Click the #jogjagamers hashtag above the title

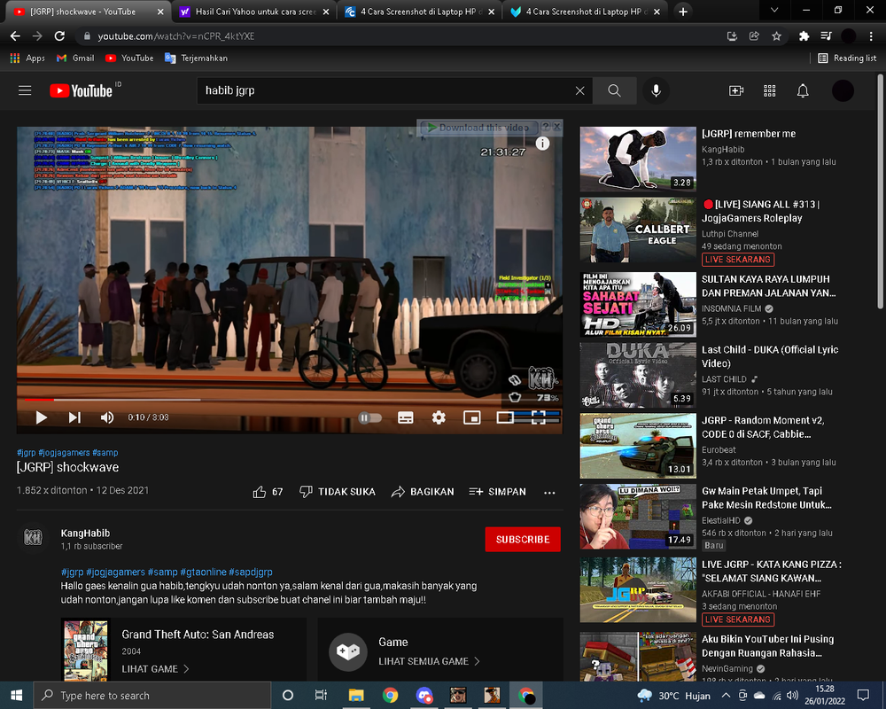click(x=64, y=452)
